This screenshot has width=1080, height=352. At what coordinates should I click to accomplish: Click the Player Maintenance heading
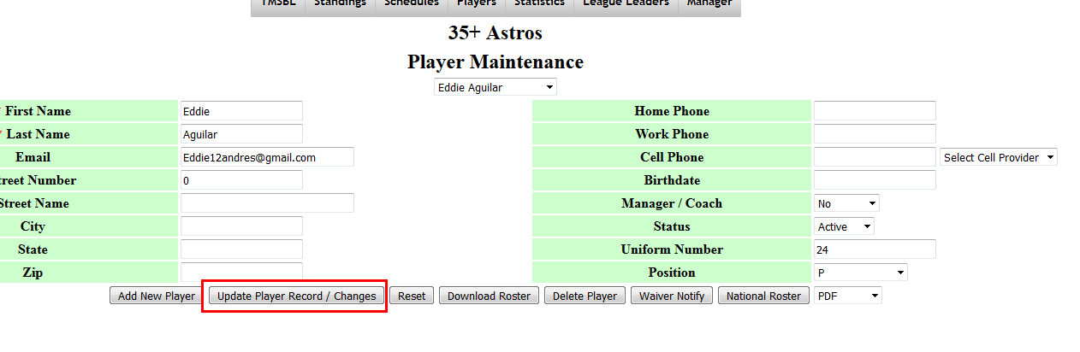click(495, 62)
